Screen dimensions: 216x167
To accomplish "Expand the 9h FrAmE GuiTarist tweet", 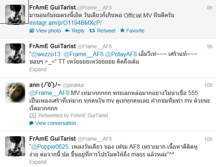I will tap(38, 69).
